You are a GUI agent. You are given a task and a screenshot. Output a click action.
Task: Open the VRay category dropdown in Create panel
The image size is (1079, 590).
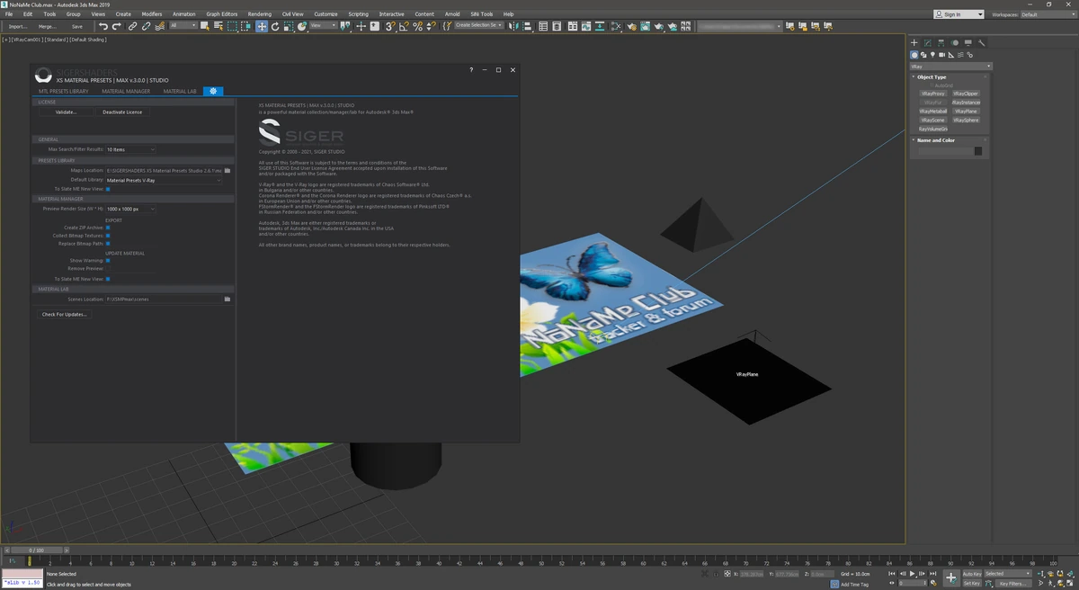point(951,67)
